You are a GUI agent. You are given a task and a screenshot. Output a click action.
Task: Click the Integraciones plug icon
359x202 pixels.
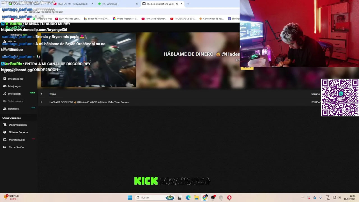pos(5,79)
